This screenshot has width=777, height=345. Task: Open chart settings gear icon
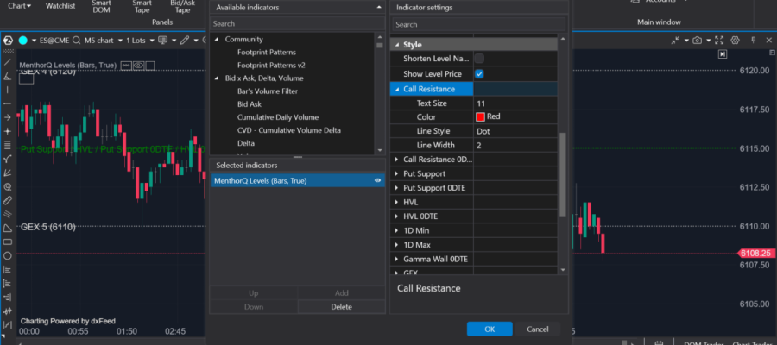tap(735, 41)
